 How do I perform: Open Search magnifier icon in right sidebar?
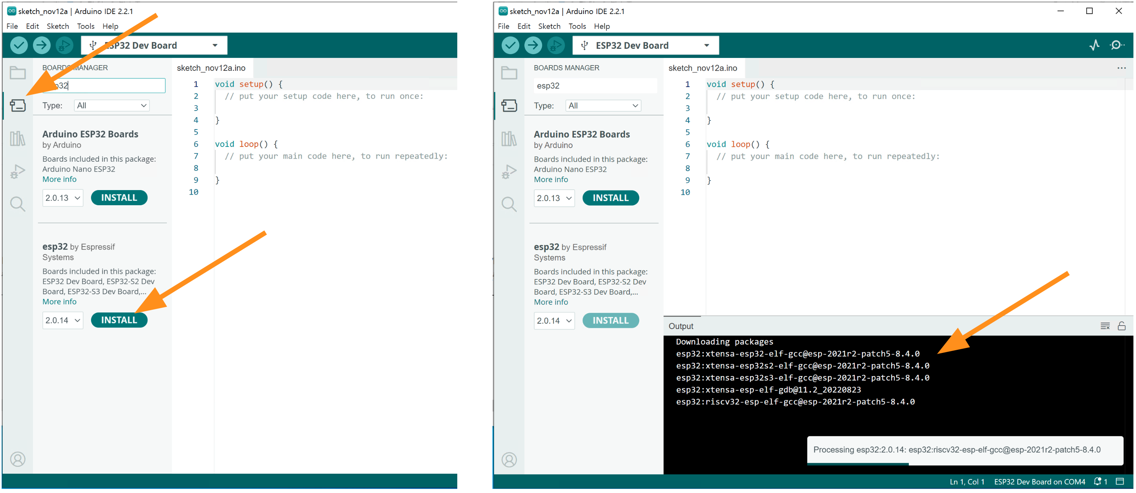[x=509, y=204]
